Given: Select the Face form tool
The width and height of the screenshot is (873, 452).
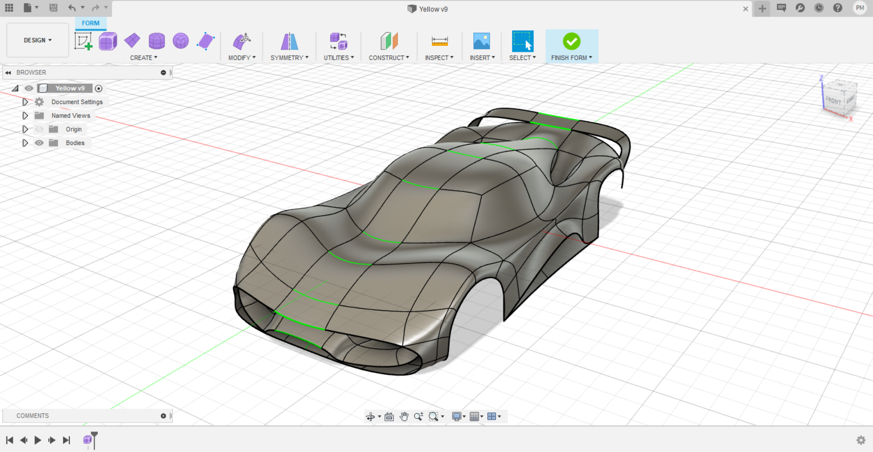Looking at the screenshot, I should point(206,41).
